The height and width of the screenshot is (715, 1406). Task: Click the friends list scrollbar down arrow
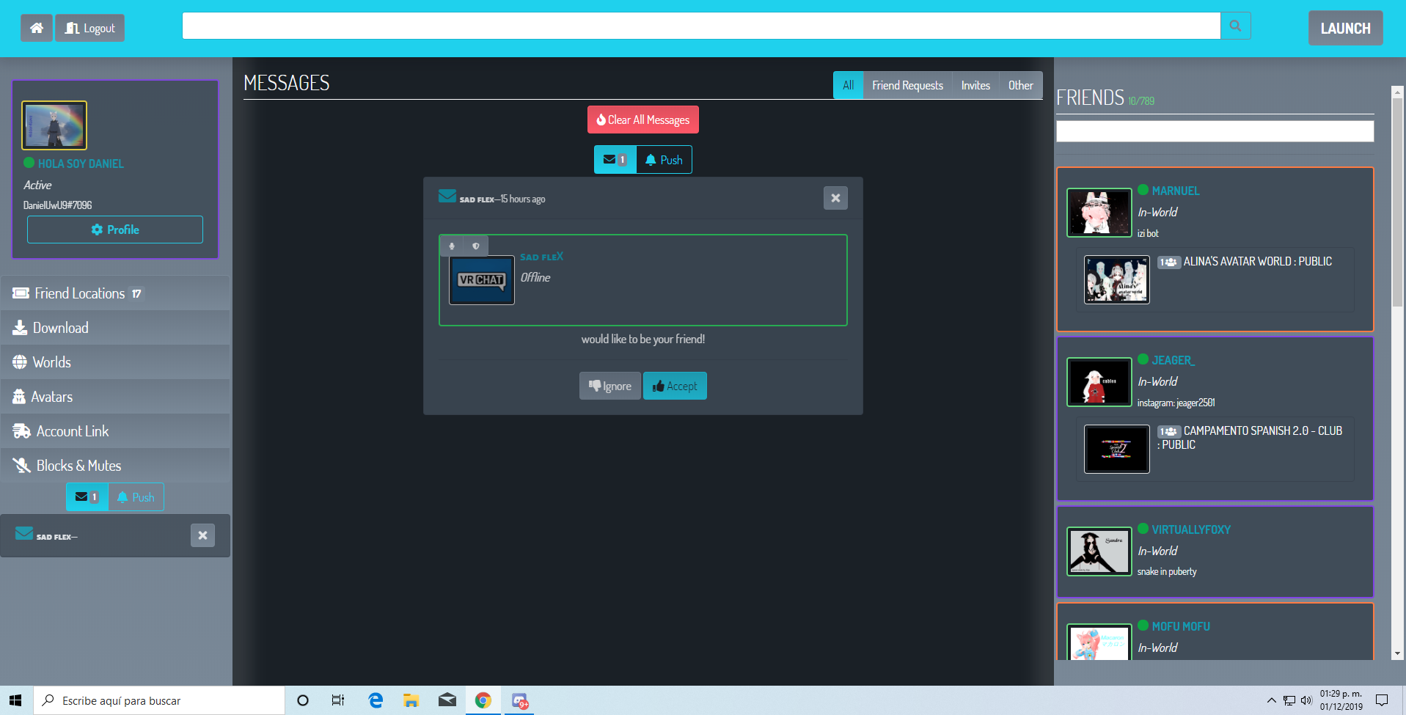click(1397, 653)
